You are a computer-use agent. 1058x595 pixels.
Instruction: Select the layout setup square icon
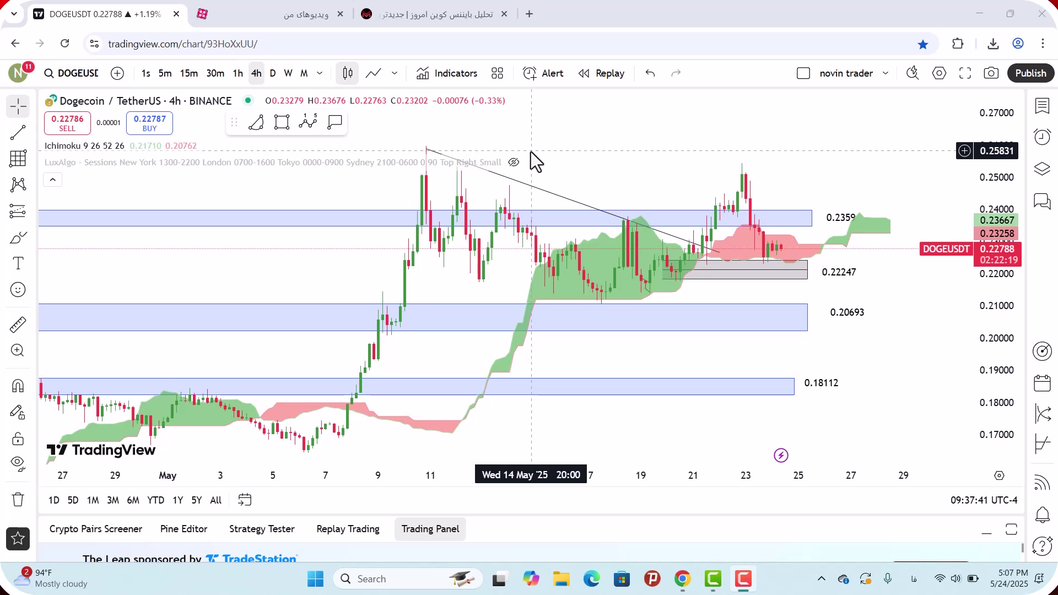click(803, 73)
